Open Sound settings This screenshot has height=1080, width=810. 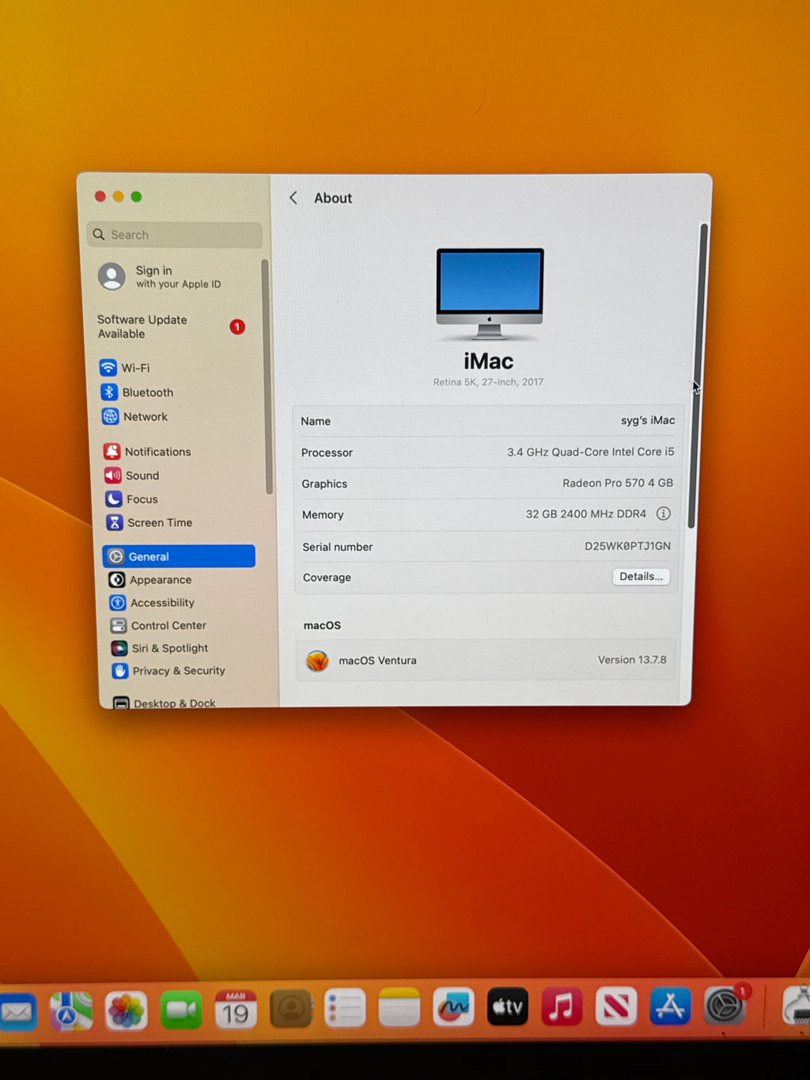pyautogui.click(x=131, y=476)
